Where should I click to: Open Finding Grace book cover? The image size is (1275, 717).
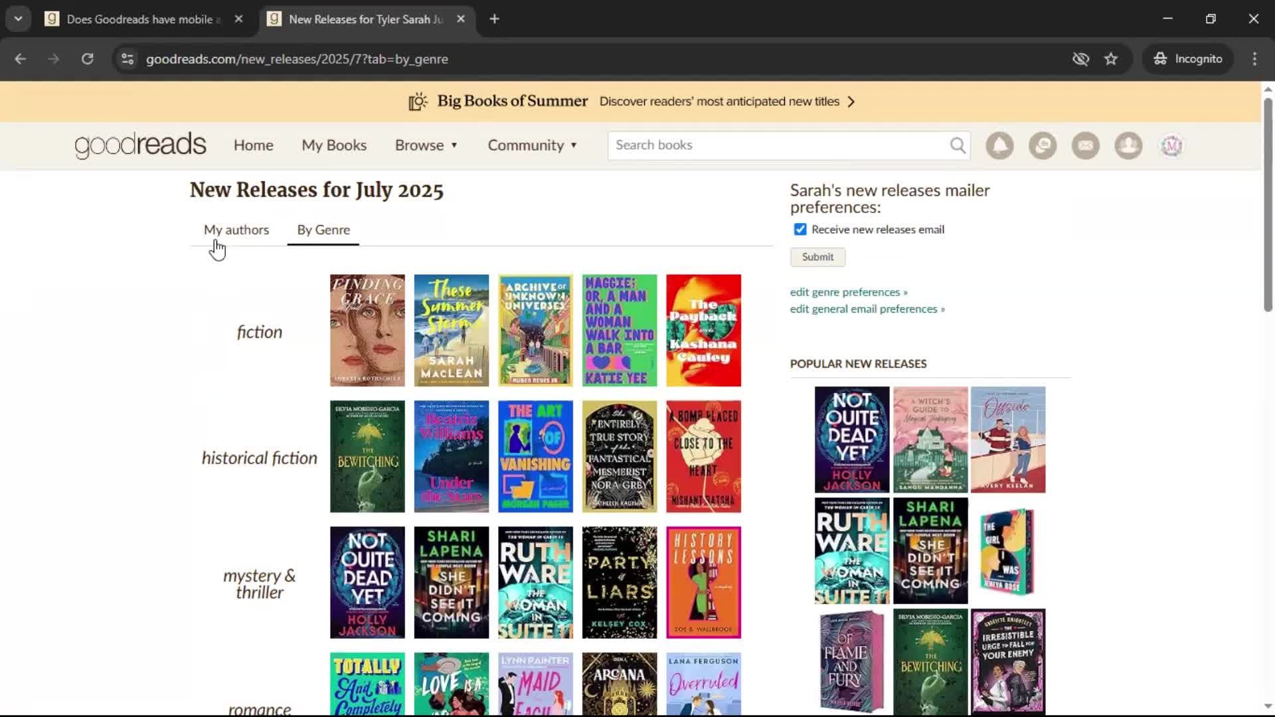click(367, 331)
